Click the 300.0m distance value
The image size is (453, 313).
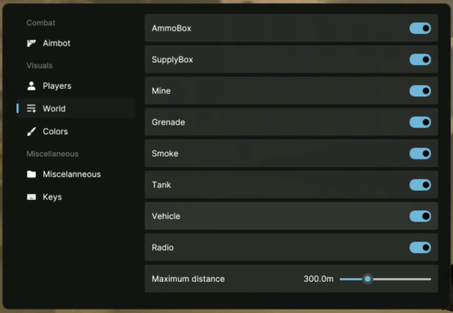pos(319,279)
